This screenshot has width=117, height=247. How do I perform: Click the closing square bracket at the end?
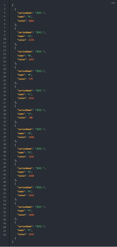pyautogui.click(x=13, y=242)
